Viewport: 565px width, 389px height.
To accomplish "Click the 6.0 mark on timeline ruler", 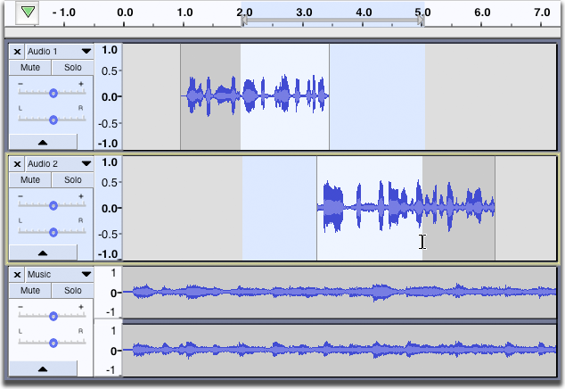I will [482, 13].
